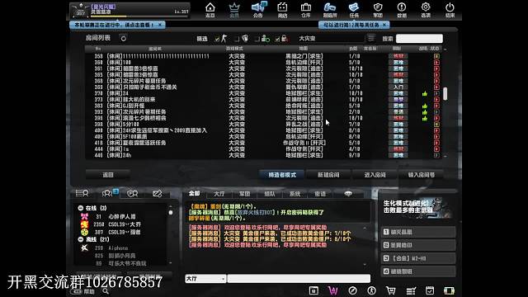The height and width of the screenshot is (297, 528).
Task: Open the fourth tab with pencil icon
Action: tap(158, 194)
